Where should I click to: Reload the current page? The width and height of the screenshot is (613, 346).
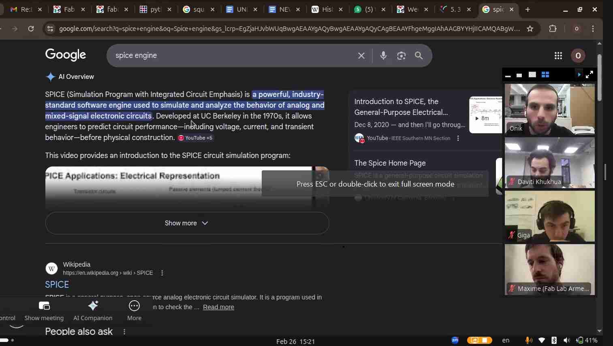[31, 29]
